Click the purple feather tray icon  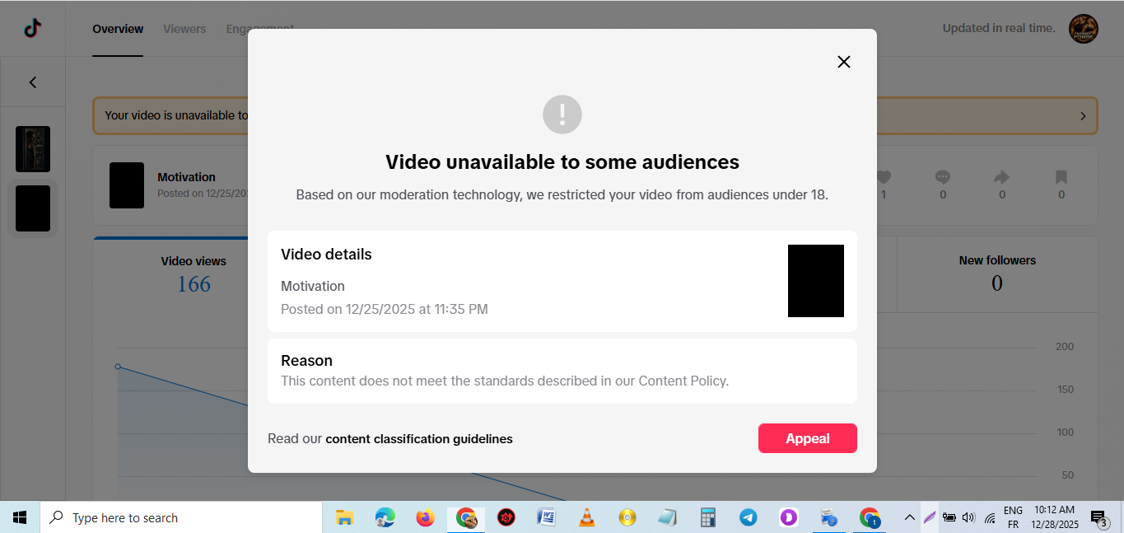click(929, 517)
